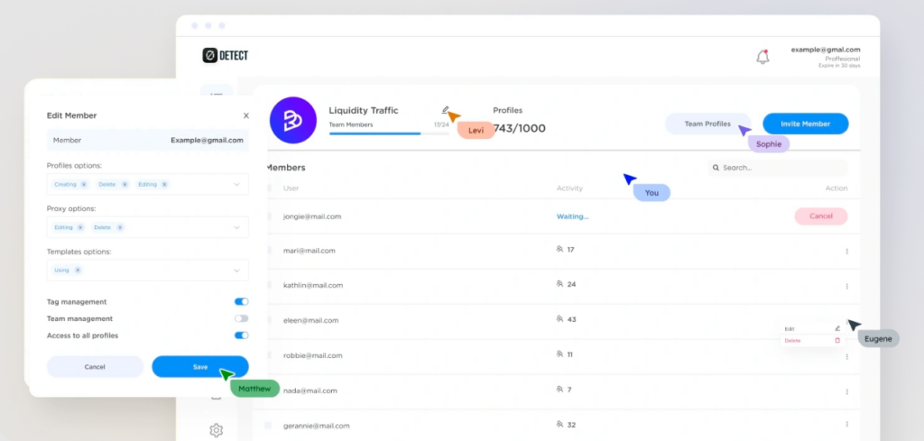Open the more-actions dots for nada@mail.com

point(846,391)
